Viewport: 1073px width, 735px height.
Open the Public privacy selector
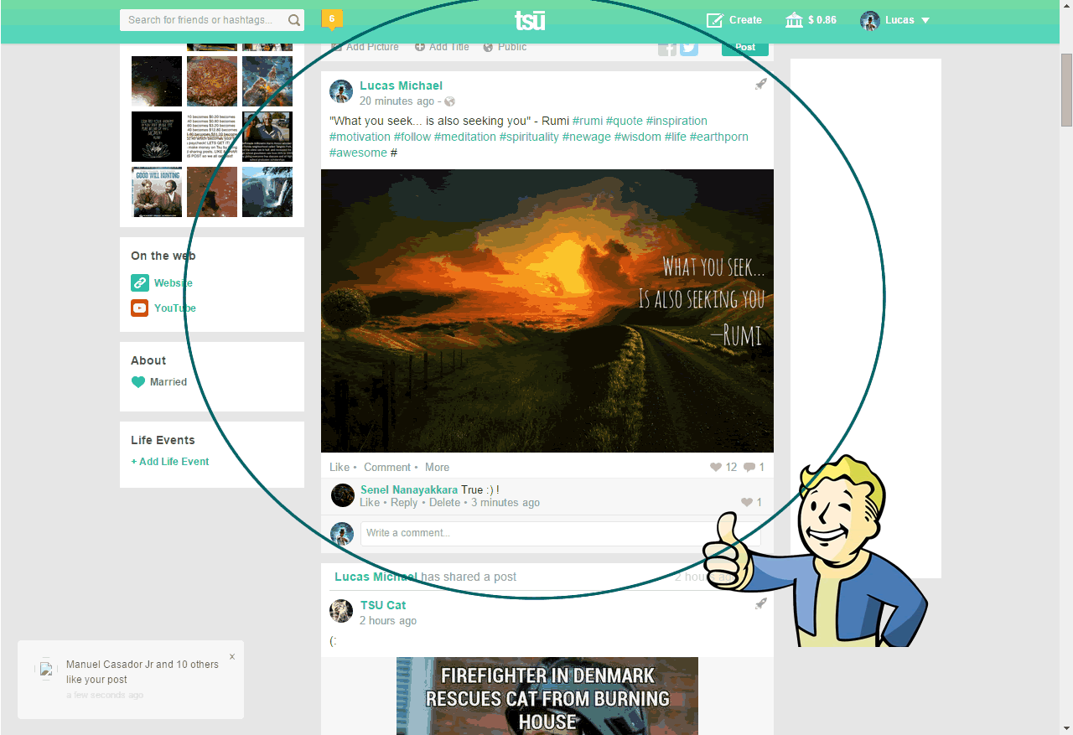coord(505,47)
